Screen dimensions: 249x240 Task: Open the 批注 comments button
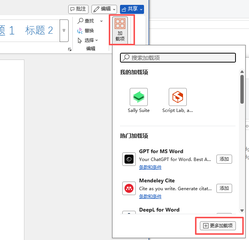pos(78,9)
